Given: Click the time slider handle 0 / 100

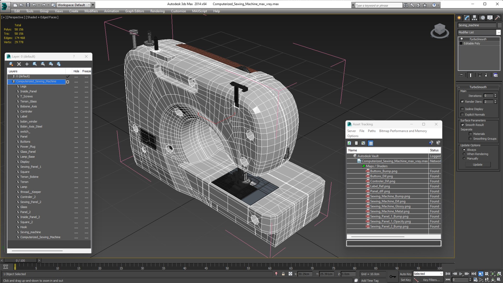Looking at the screenshot, I should pyautogui.click(x=20, y=260).
